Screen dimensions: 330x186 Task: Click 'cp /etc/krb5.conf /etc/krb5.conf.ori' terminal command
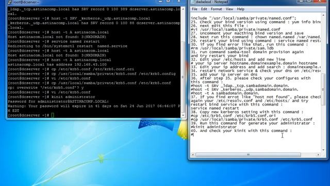tap(93, 69)
